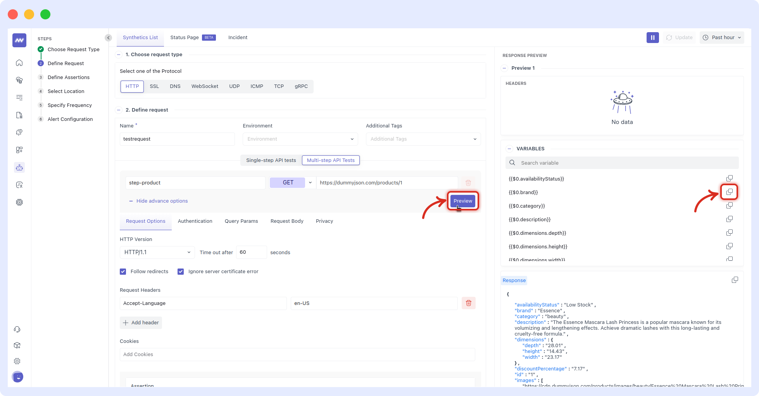Delete the Accept-Language request header
The image size is (759, 396).
[x=468, y=303]
